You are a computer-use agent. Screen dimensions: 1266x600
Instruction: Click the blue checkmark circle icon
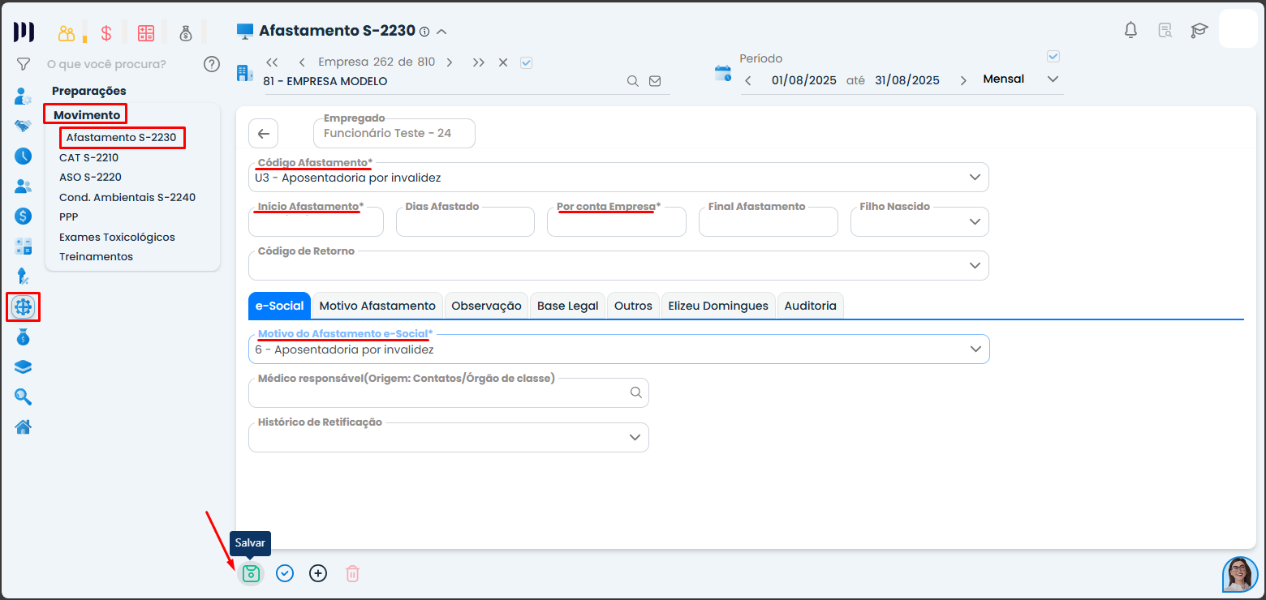(x=284, y=573)
